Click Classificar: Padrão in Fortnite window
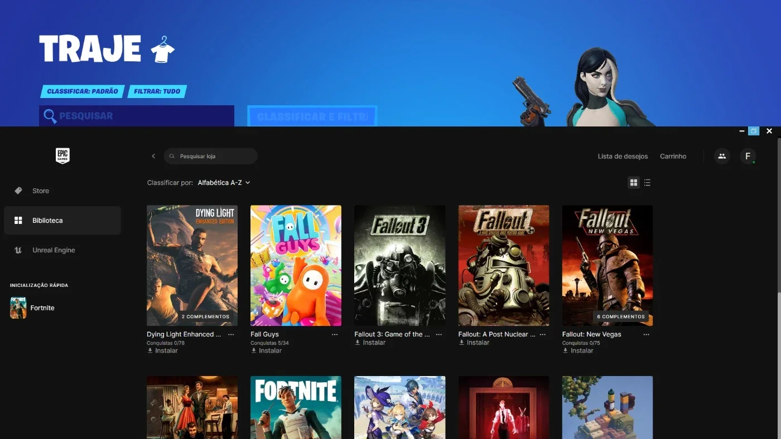 pos(83,91)
